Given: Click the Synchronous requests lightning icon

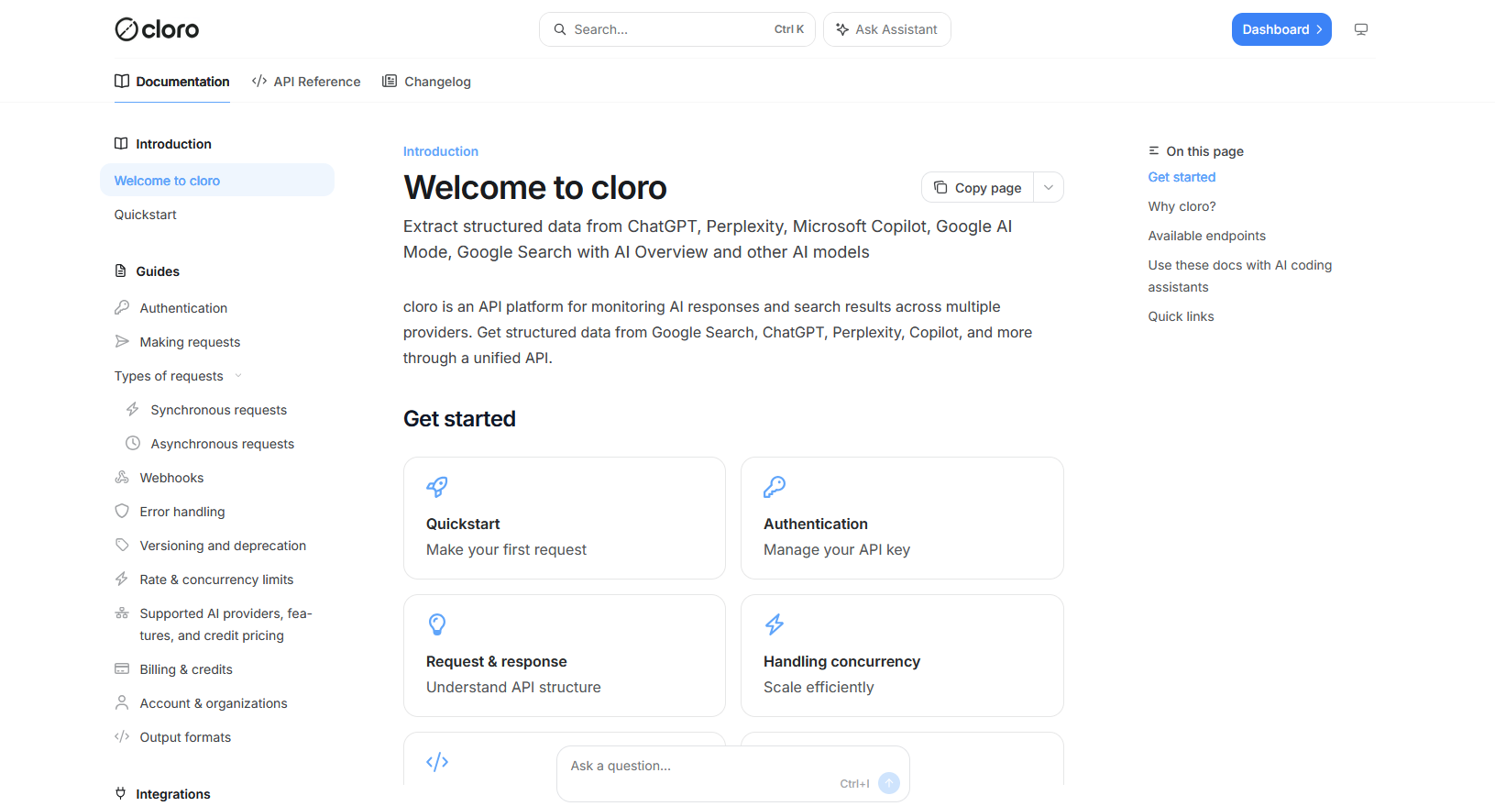Looking at the screenshot, I should point(133,409).
